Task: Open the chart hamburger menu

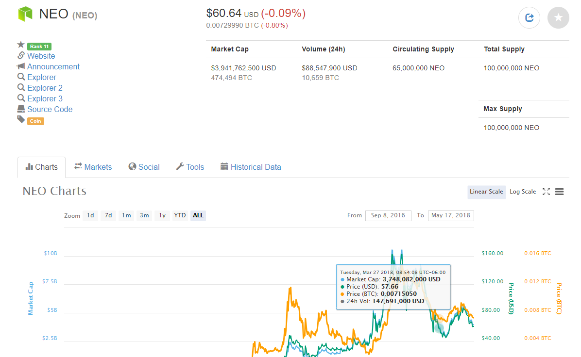Action: tap(560, 192)
